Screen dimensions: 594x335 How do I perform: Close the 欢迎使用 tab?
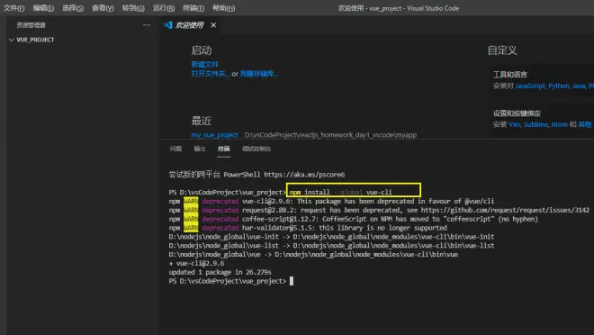[213, 25]
